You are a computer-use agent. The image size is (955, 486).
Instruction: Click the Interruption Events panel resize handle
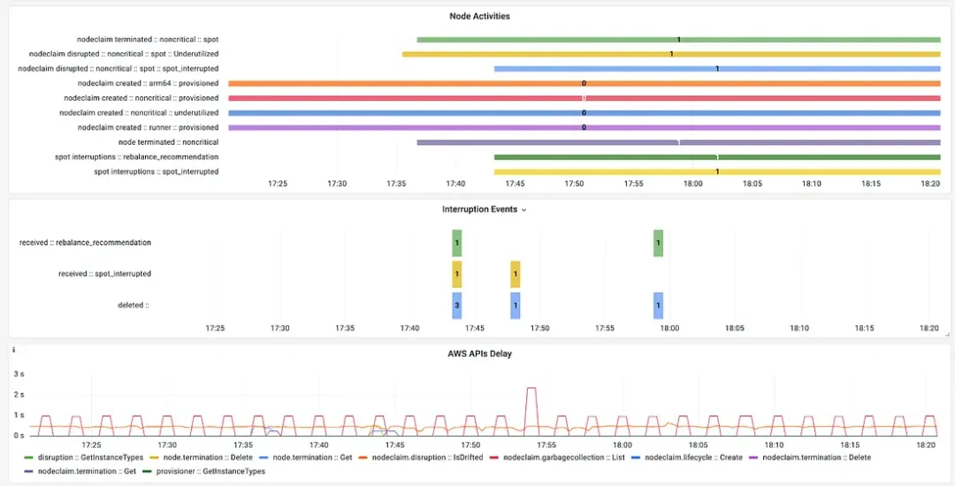(x=947, y=335)
